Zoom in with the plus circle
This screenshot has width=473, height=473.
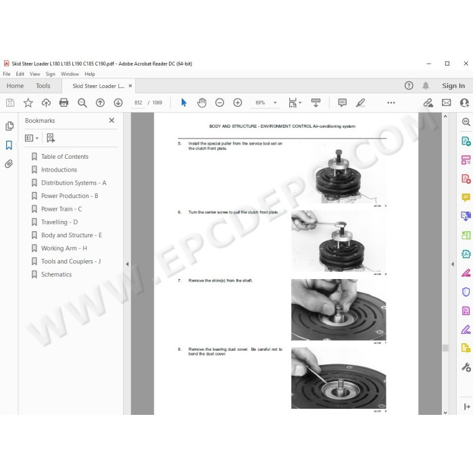238,103
